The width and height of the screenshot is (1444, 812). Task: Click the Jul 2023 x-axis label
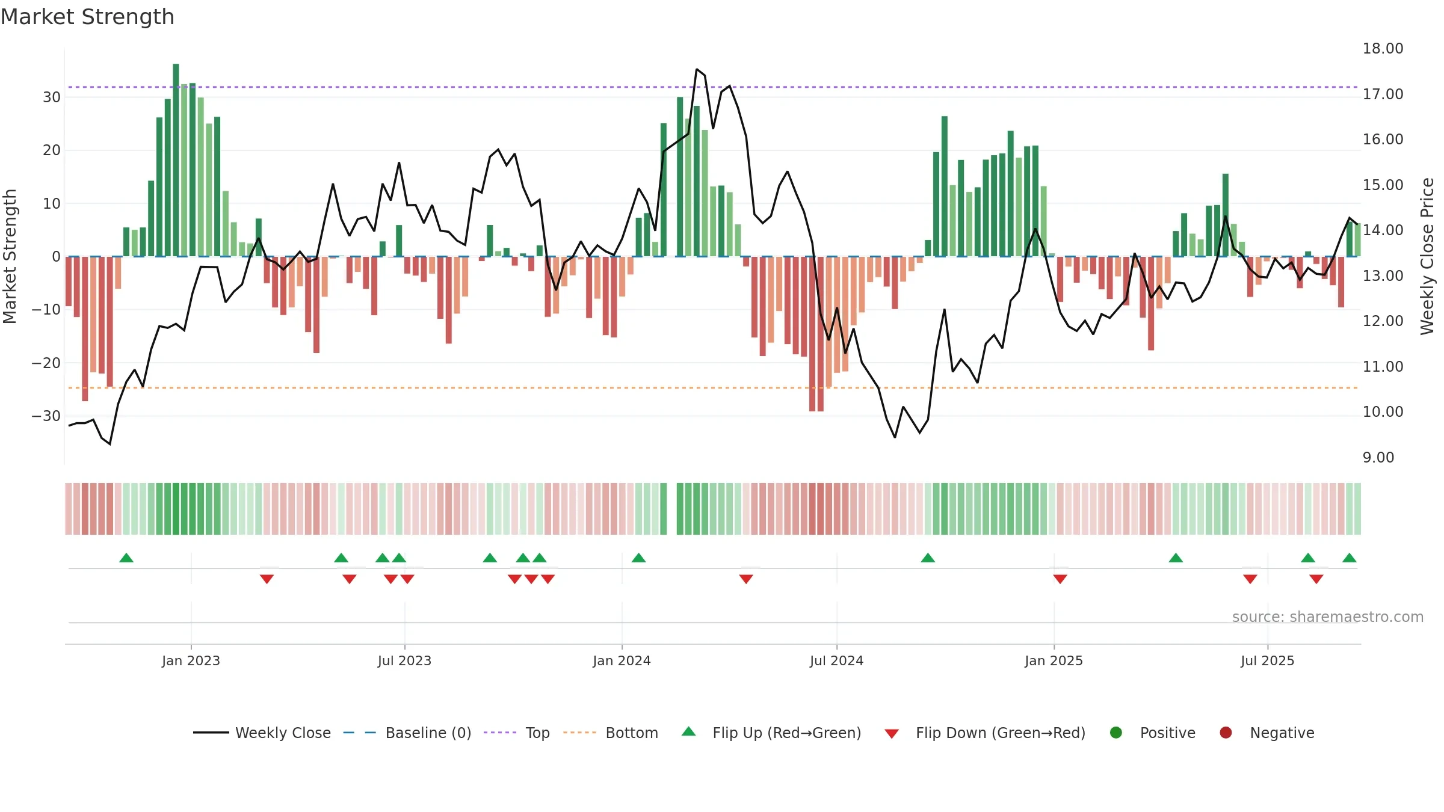point(404,660)
